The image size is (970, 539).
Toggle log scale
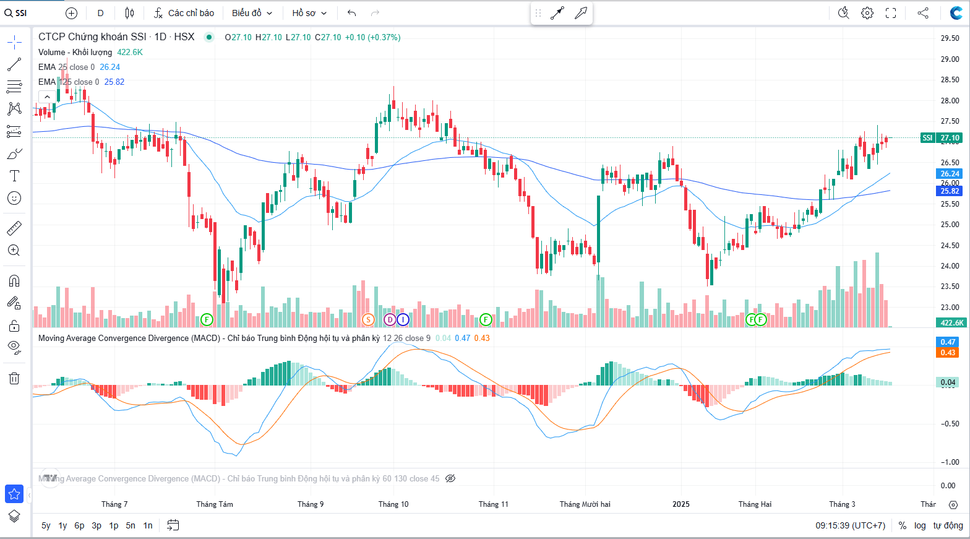920,525
